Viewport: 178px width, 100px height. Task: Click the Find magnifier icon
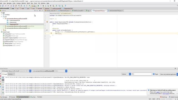19,6
